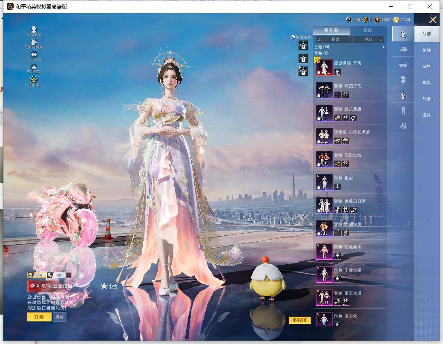
Task: Favorite the outfit with the star icon
Action: (x=104, y=286)
